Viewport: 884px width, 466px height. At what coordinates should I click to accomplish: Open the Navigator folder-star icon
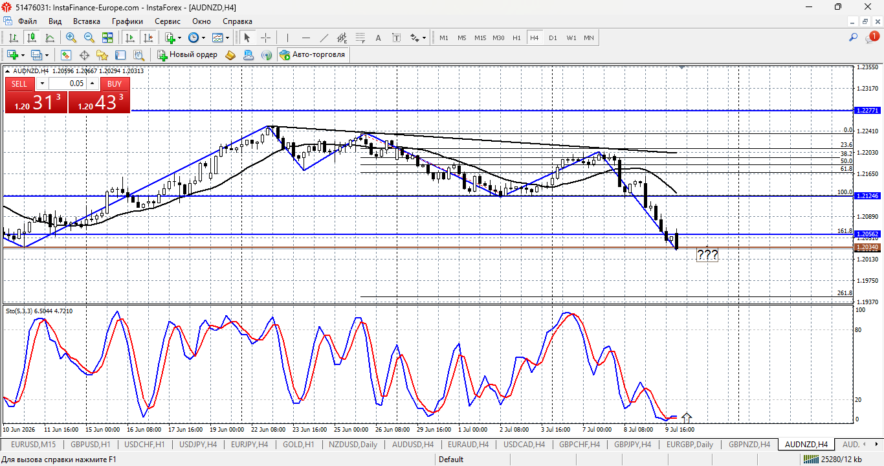pyautogui.click(x=102, y=55)
